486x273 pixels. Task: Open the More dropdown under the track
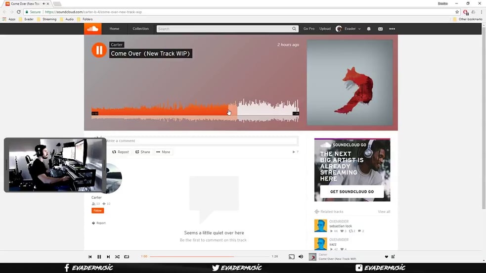(x=163, y=152)
